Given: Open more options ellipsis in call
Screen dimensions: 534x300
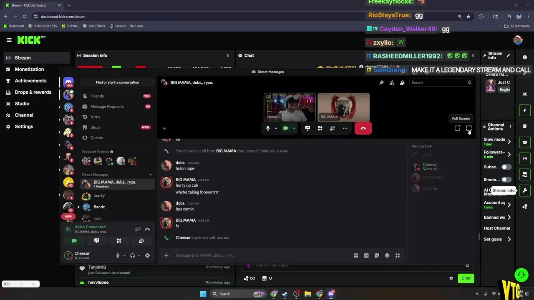Looking at the screenshot, I should pos(345,128).
